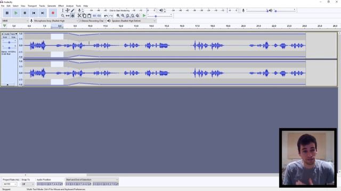Open the Start and End of Selection dropdown
This screenshot has height=191, width=341.
[x=92, y=180]
